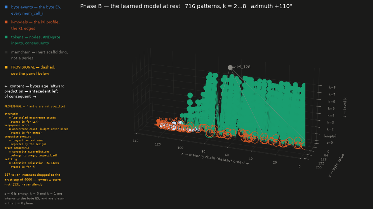373x209 pixels.
Task: Click the k=8 tick on the z axis
Action: [x=332, y=87]
